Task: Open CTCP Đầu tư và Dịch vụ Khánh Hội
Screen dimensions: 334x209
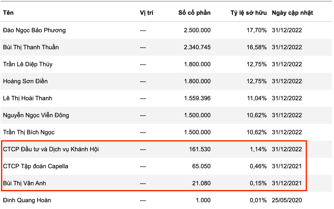Action: pyautogui.click(x=51, y=149)
